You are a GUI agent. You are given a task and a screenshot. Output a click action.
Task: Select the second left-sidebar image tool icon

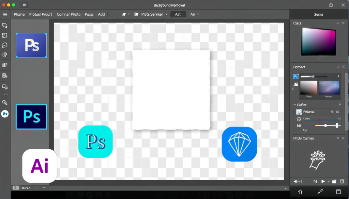click(5, 35)
